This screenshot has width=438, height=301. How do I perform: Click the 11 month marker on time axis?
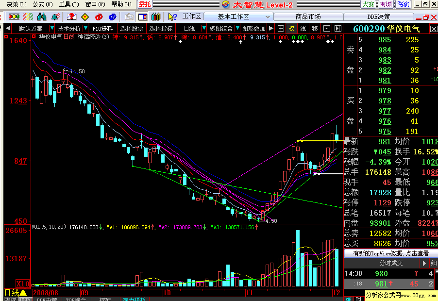(x=250, y=293)
